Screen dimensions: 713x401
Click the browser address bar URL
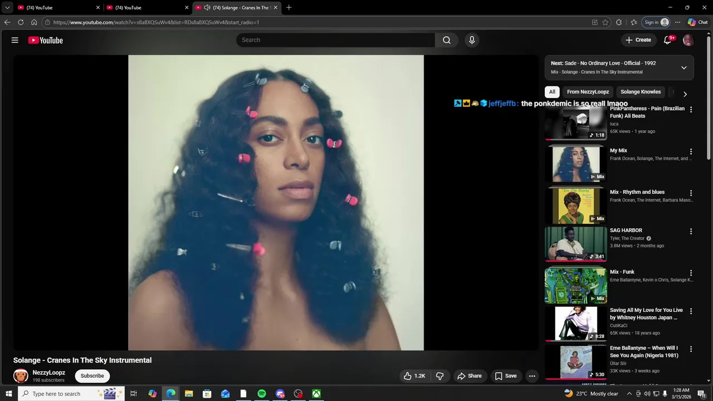[x=156, y=22]
